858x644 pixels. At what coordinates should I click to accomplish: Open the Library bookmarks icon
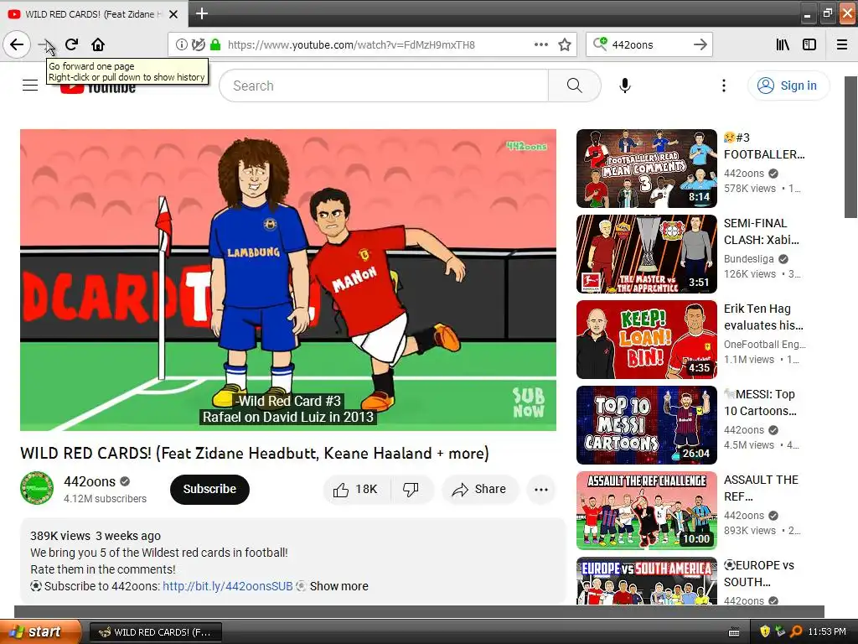[x=783, y=44]
